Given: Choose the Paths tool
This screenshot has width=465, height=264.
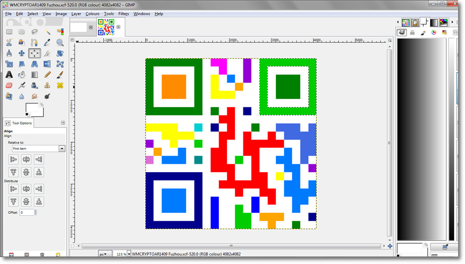Looking at the screenshot, I should (x=34, y=42).
